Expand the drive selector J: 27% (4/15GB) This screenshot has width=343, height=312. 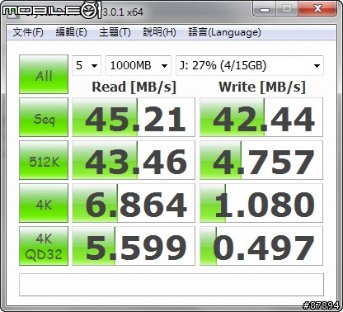[250, 65]
